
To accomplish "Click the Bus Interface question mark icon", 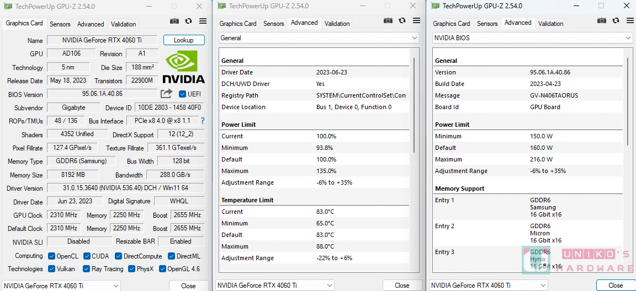I will (x=203, y=121).
